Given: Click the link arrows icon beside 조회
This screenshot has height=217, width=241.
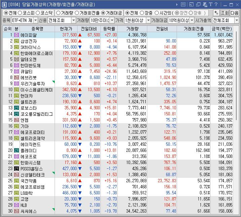Looking at the screenshot, I should [x=216, y=13].
